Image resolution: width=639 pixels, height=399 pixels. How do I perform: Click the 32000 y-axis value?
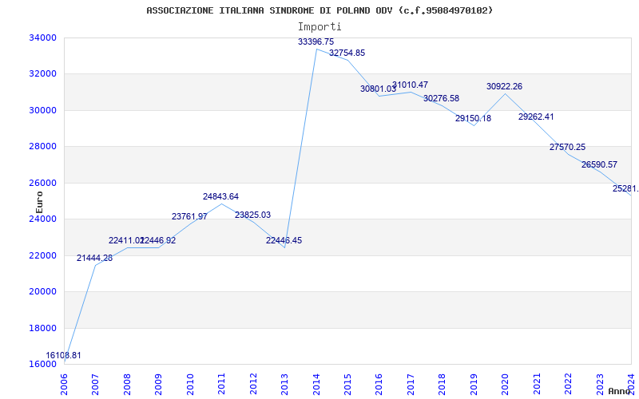42,74
